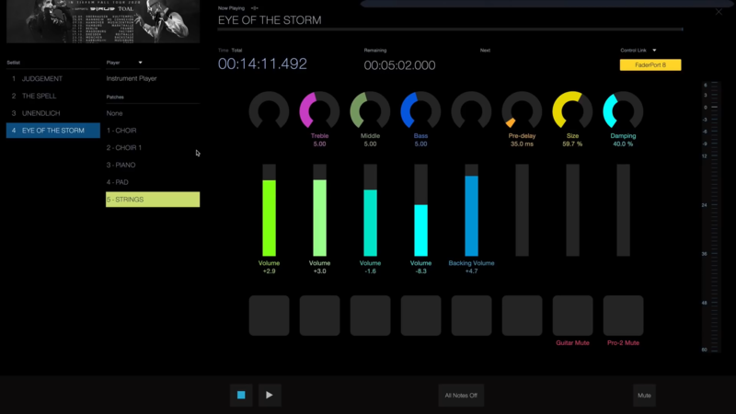Click the Now Playing title text
This screenshot has height=414, width=736.
[x=270, y=20]
